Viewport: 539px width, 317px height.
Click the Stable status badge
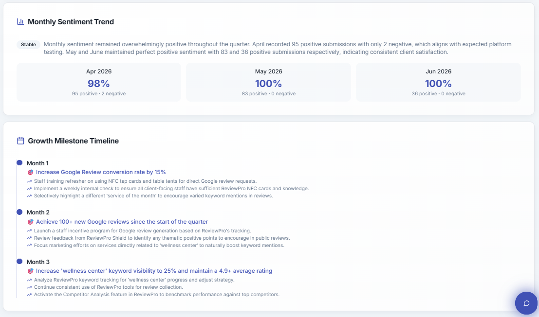(29, 45)
